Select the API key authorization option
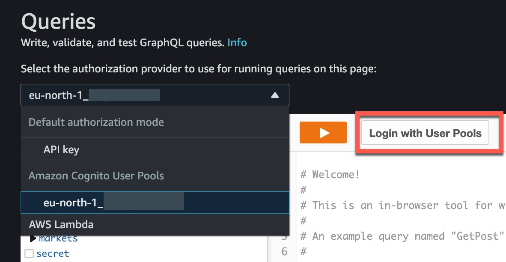The width and height of the screenshot is (506, 262). click(x=155, y=149)
